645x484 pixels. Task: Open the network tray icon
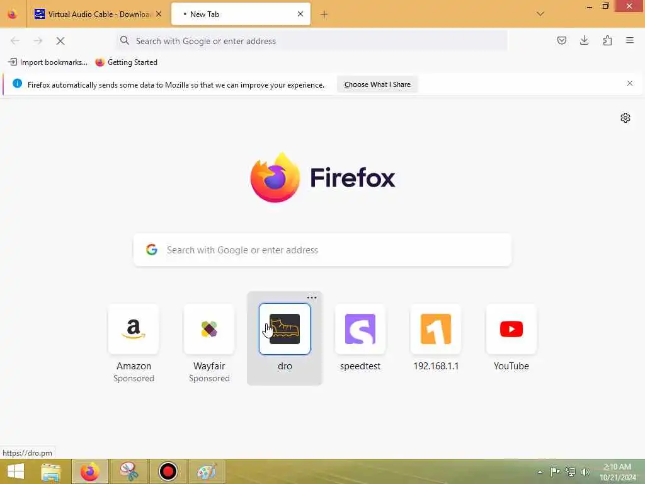[570, 471]
